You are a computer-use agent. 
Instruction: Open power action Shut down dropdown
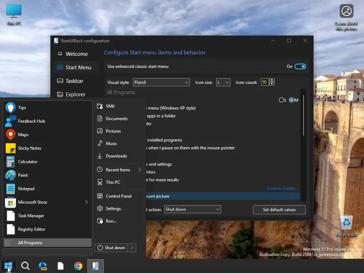click(x=192, y=209)
